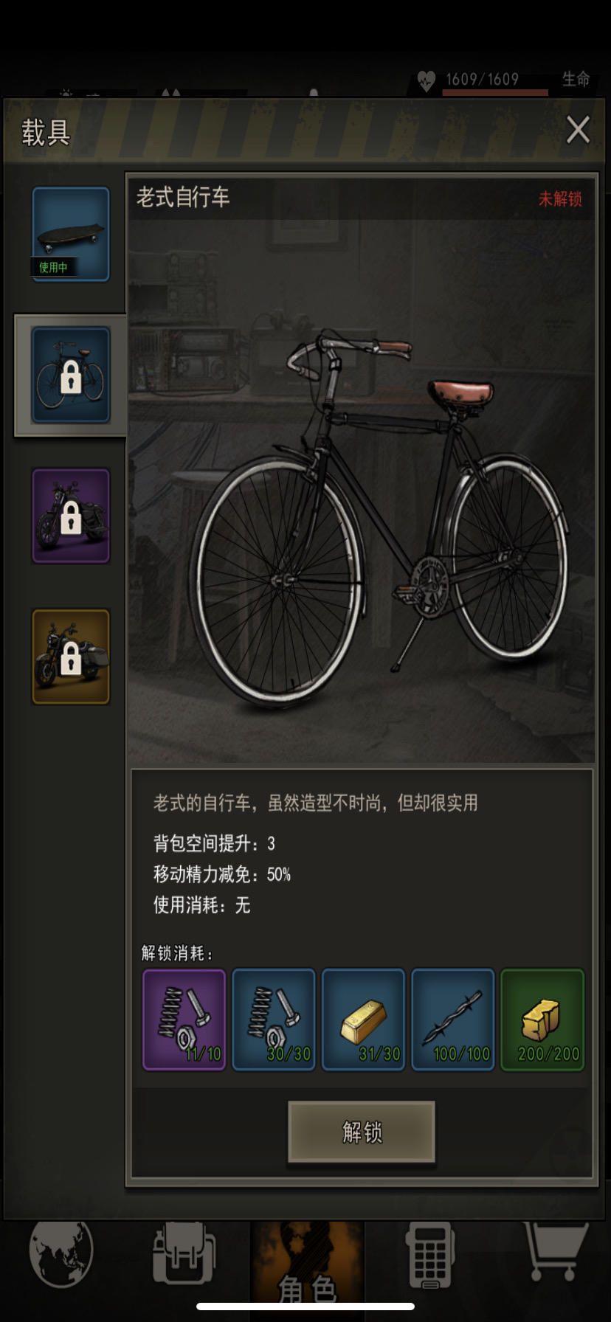Switch to the 角色 character tab
The height and width of the screenshot is (1322, 611).
(x=307, y=1269)
